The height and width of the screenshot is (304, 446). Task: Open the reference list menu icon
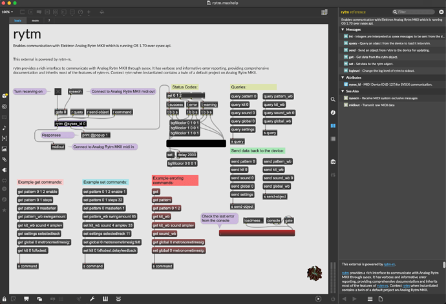tap(370, 299)
